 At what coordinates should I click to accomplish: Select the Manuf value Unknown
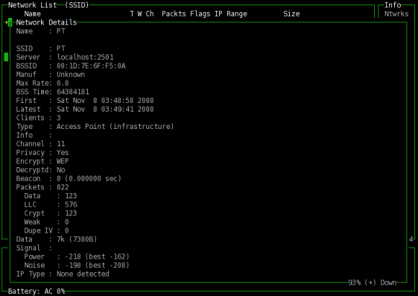(x=71, y=74)
